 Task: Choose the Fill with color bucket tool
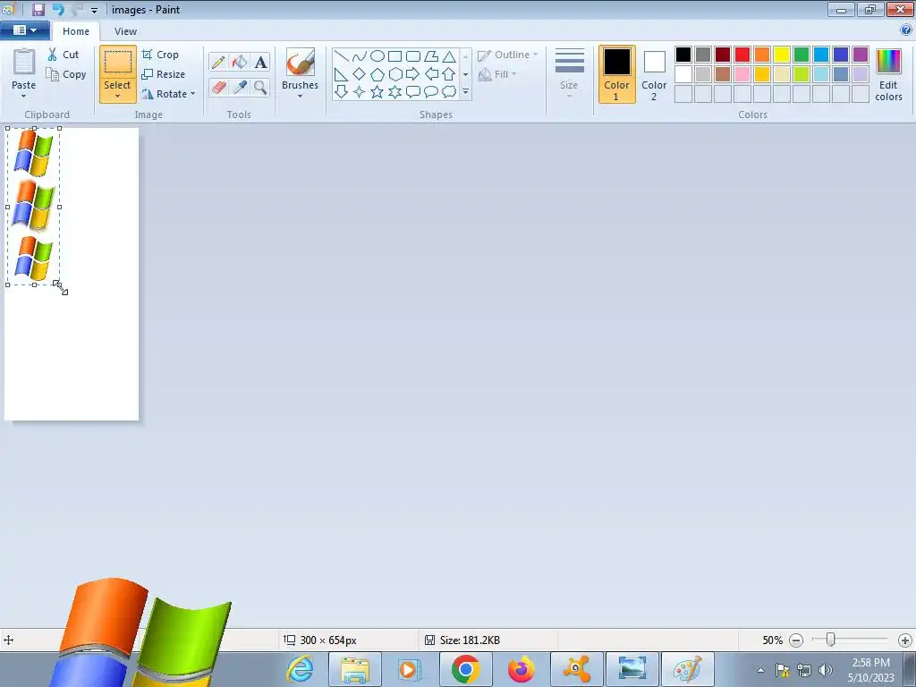coord(240,62)
